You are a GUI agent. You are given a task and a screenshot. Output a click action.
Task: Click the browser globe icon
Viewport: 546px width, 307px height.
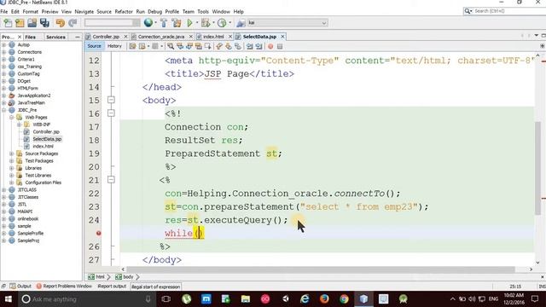click(148, 23)
